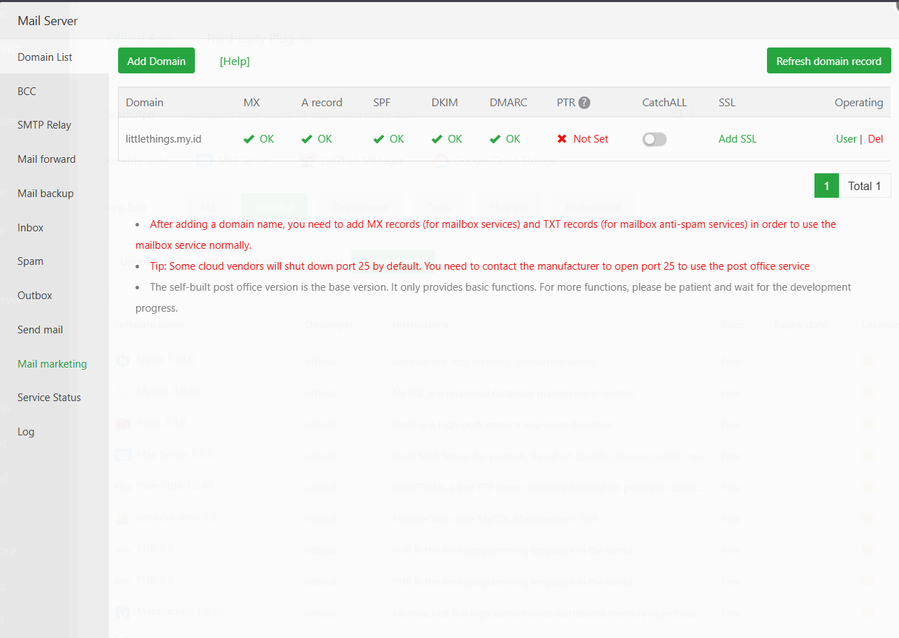View the Service Status page
Viewport: 899px width, 638px height.
[x=49, y=397]
